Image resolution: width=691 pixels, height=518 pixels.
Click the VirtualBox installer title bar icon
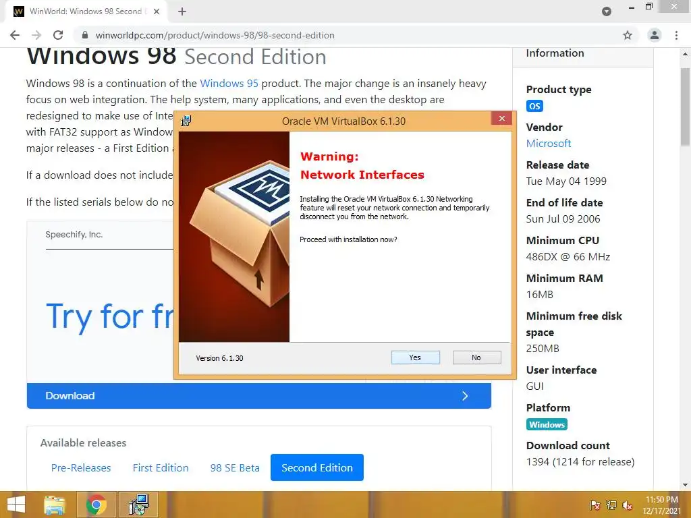pyautogui.click(x=186, y=121)
